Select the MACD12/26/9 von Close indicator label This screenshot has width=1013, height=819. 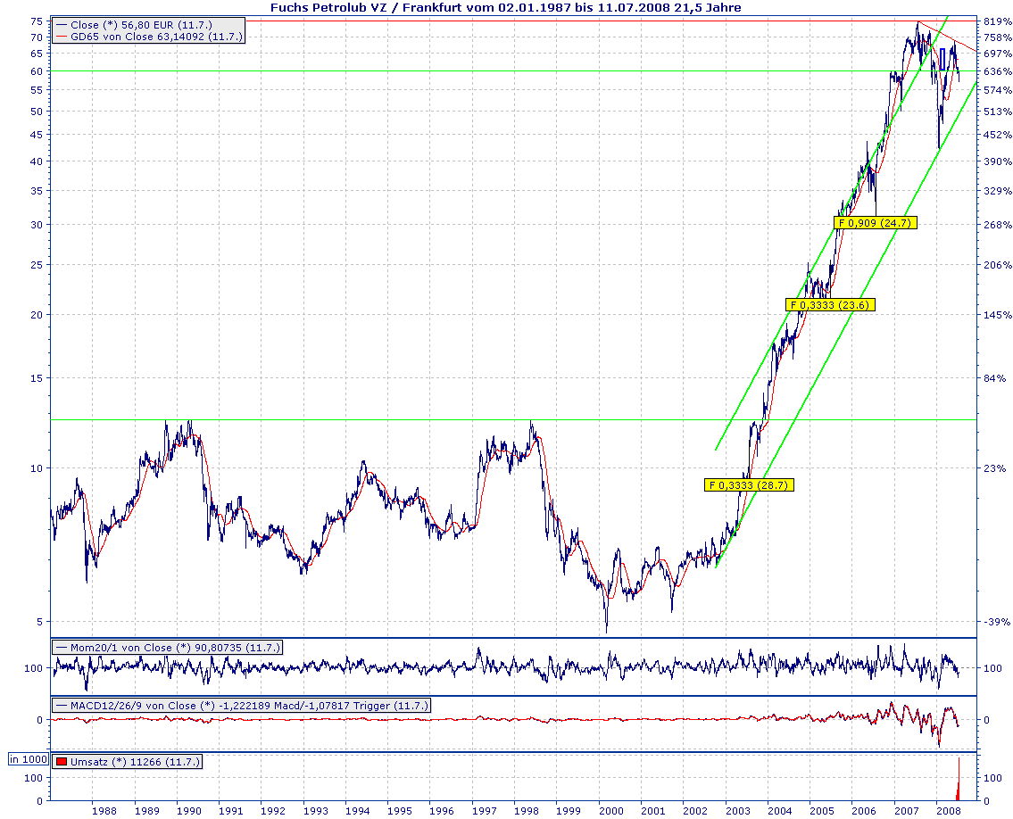click(x=242, y=706)
